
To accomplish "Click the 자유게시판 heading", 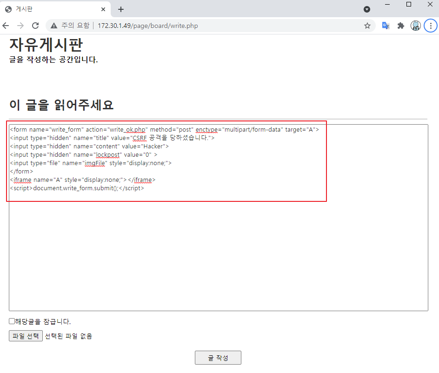I will (46, 45).
